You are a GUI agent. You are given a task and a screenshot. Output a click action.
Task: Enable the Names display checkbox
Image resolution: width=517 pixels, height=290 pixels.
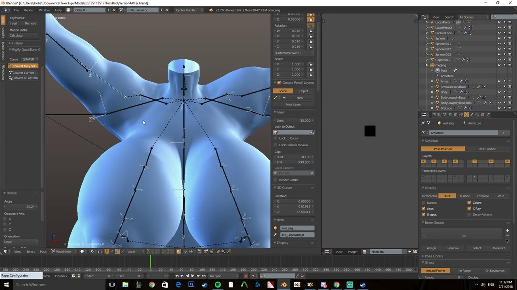[x=423, y=203]
